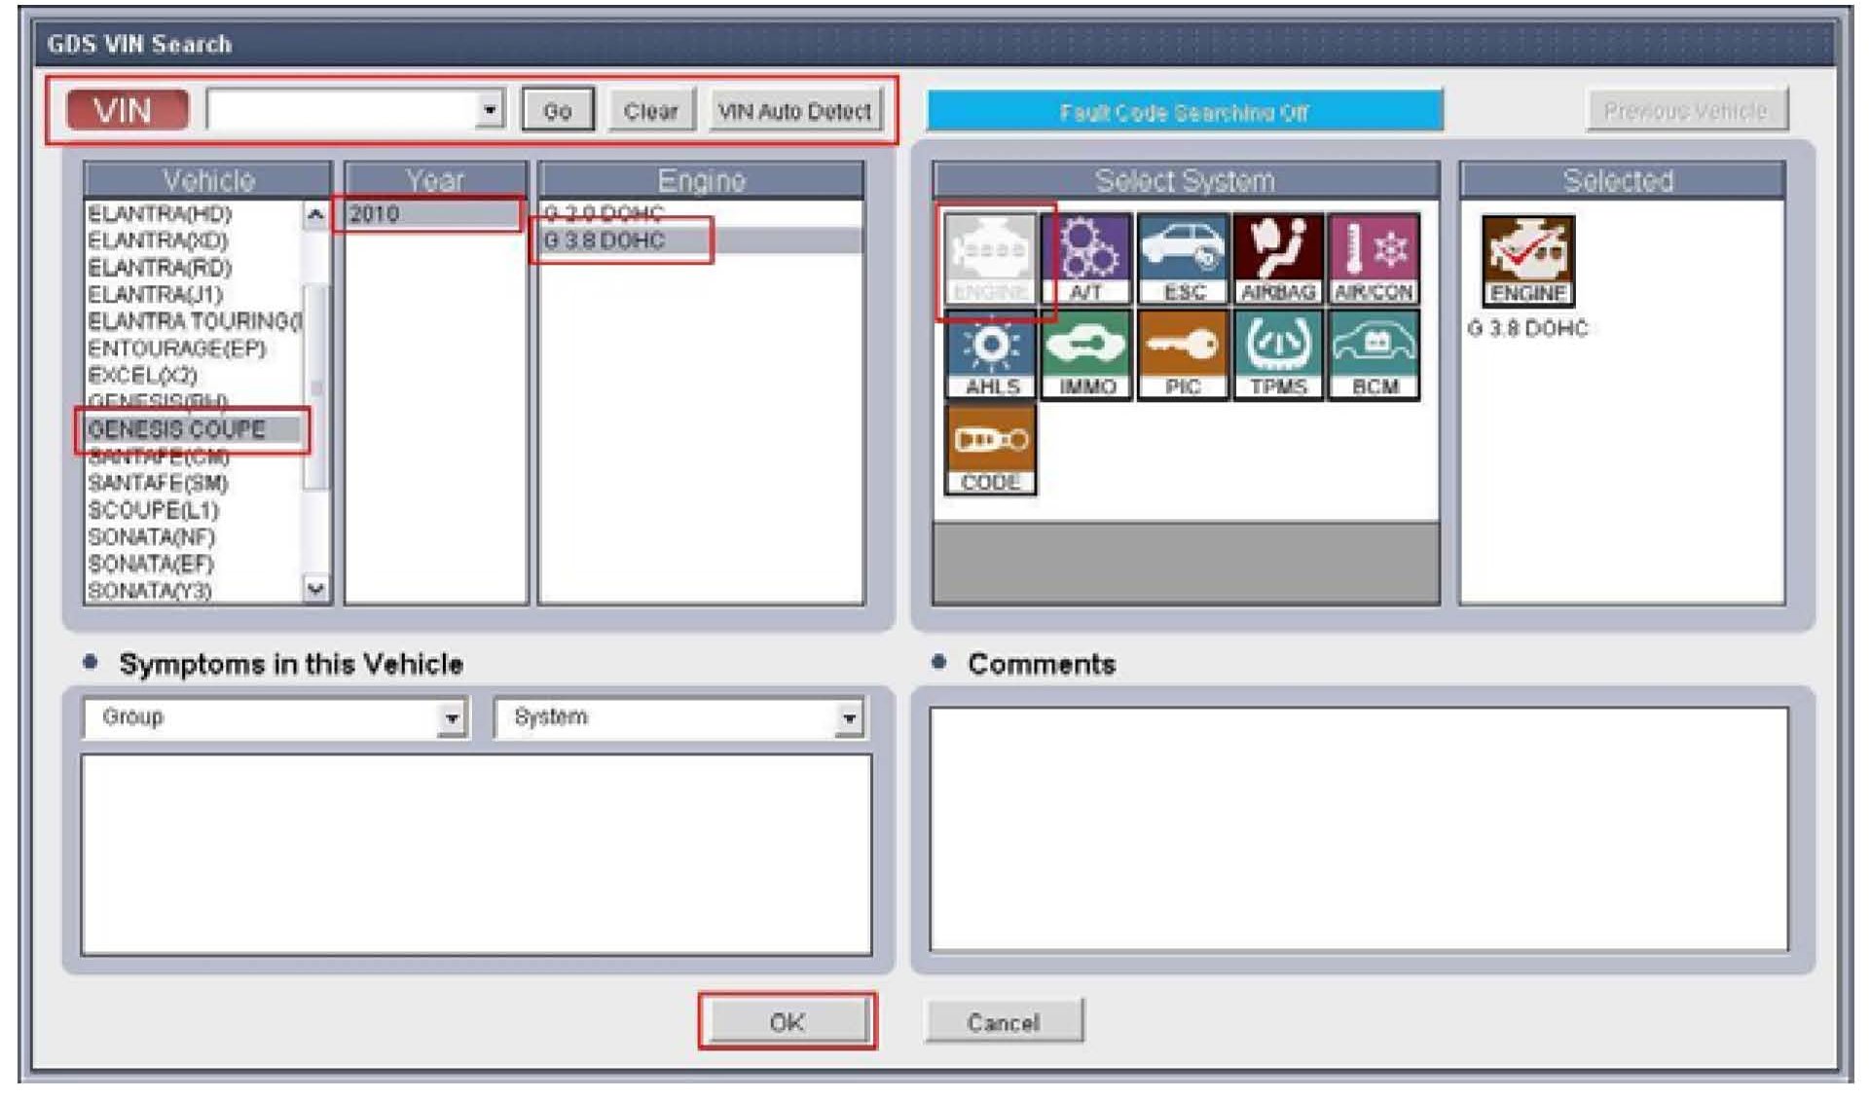Select the A/T transmission system icon

pos(1085,258)
